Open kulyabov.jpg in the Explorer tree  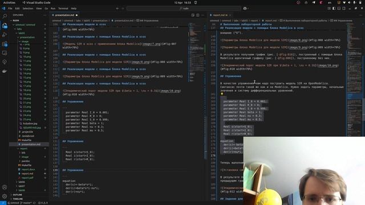30,124
